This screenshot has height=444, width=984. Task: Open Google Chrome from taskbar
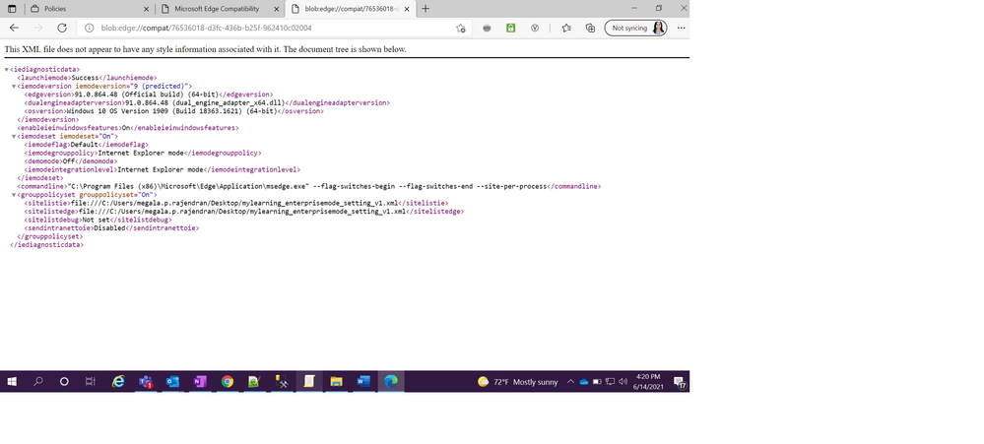click(x=228, y=381)
